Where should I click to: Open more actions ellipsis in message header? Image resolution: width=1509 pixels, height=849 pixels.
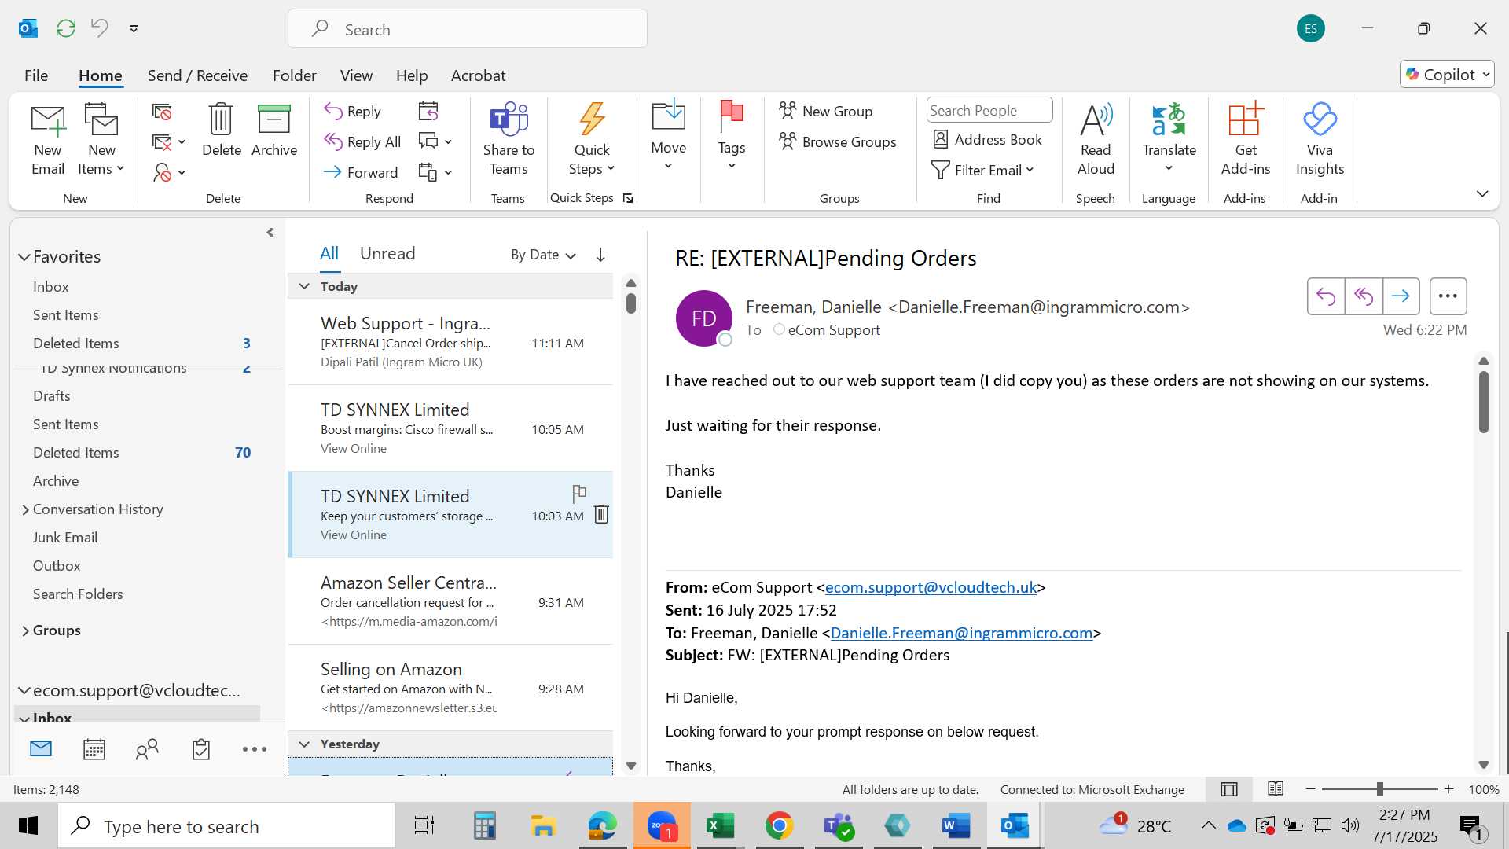(1448, 296)
